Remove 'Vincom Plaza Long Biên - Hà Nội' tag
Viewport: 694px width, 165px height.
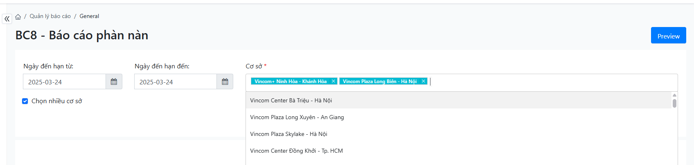pos(424,81)
